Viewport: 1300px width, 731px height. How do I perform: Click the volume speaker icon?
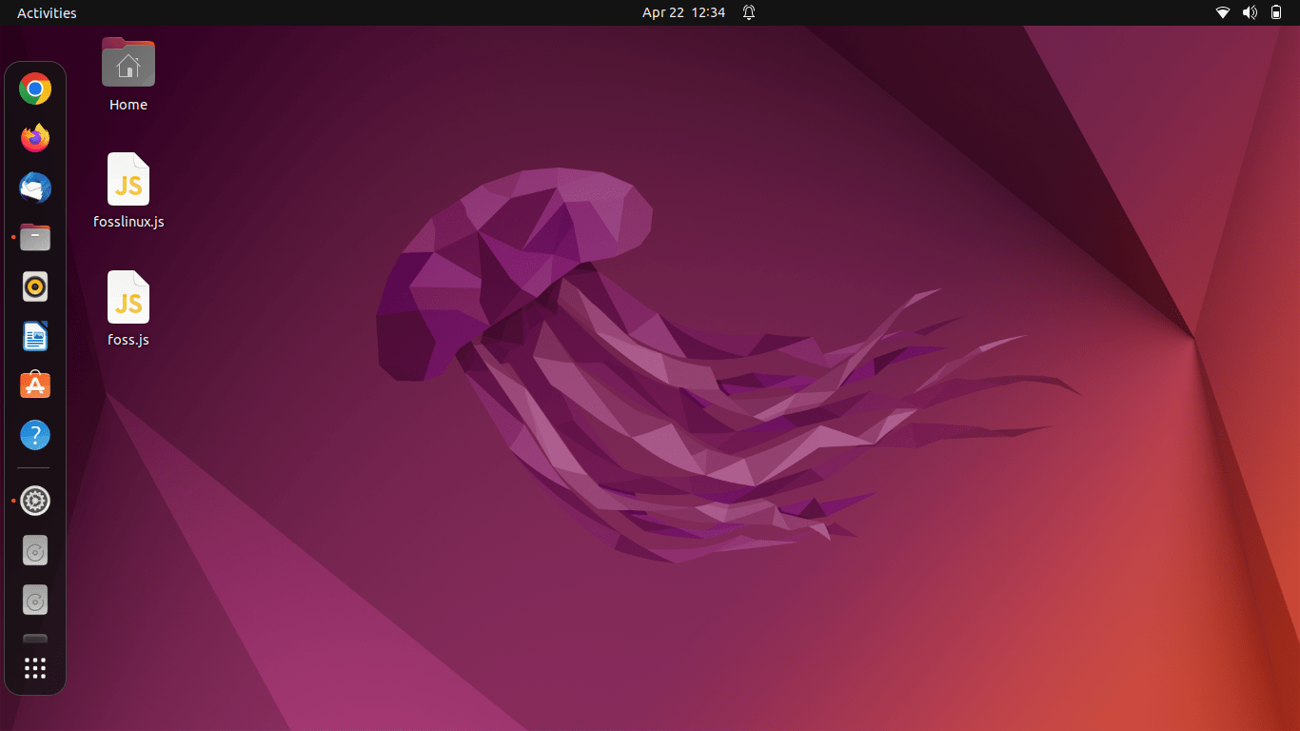[1250, 12]
